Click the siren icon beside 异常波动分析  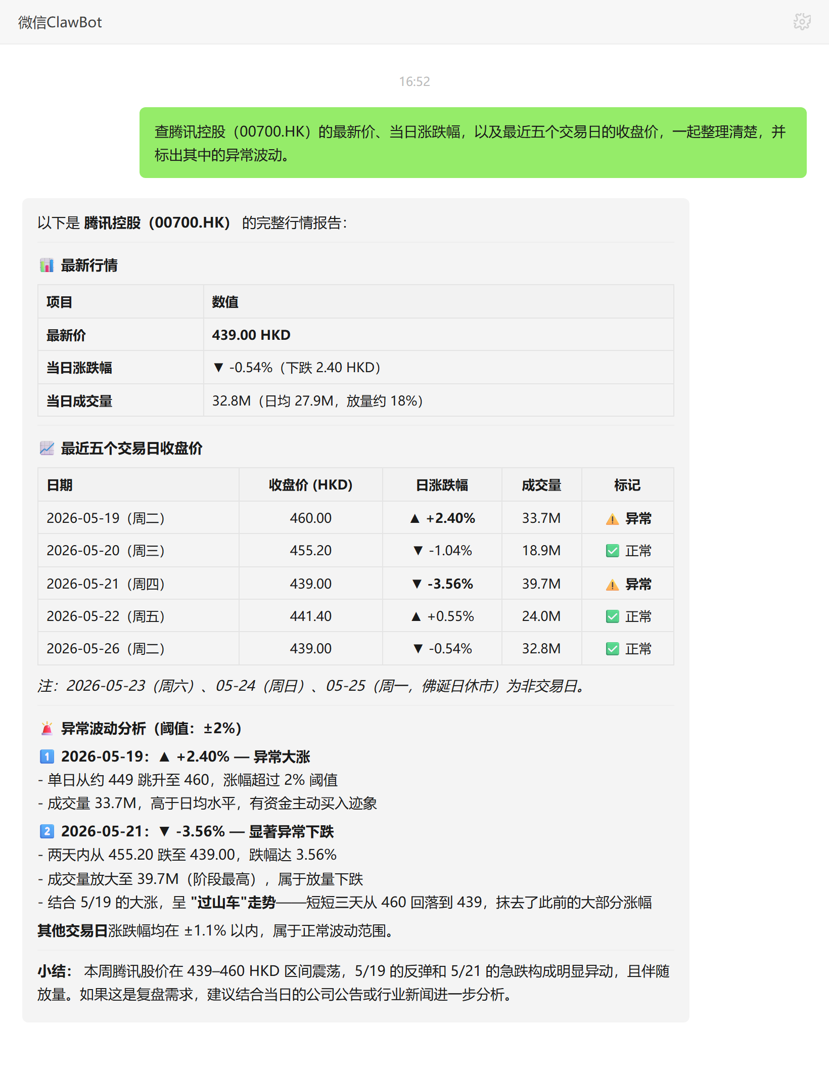(x=47, y=728)
